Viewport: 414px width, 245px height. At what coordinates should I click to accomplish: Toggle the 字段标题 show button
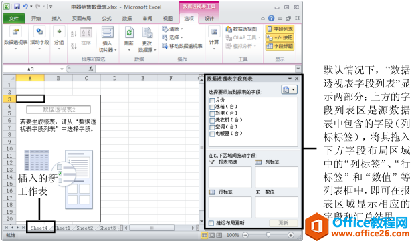click(280, 46)
